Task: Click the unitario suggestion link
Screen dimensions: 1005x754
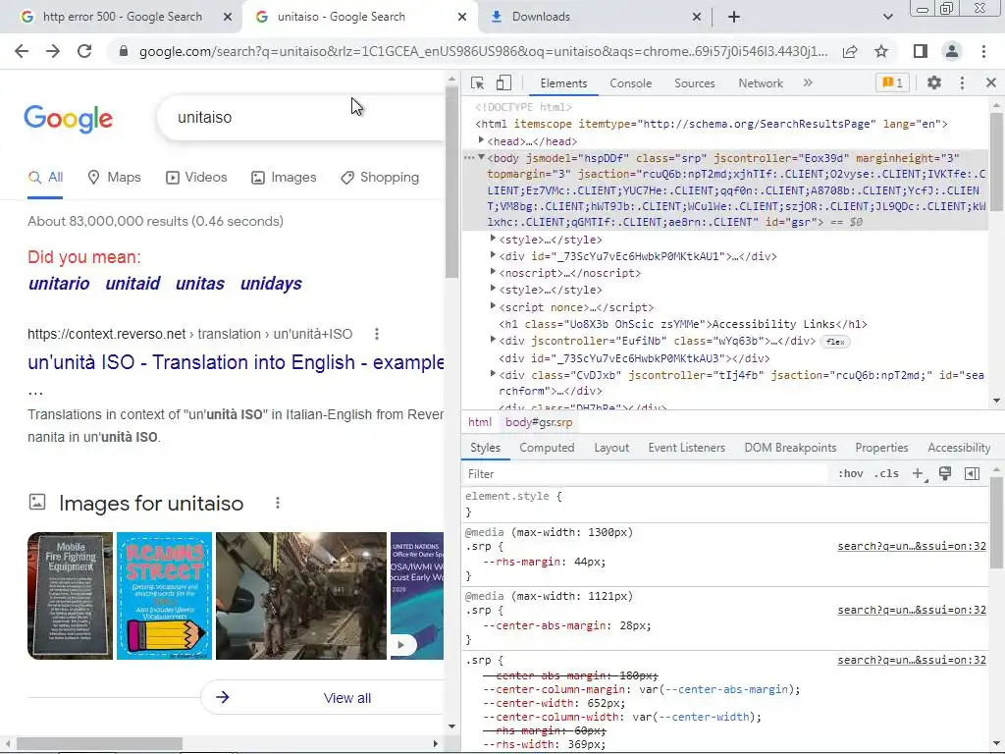Action: pos(59,284)
